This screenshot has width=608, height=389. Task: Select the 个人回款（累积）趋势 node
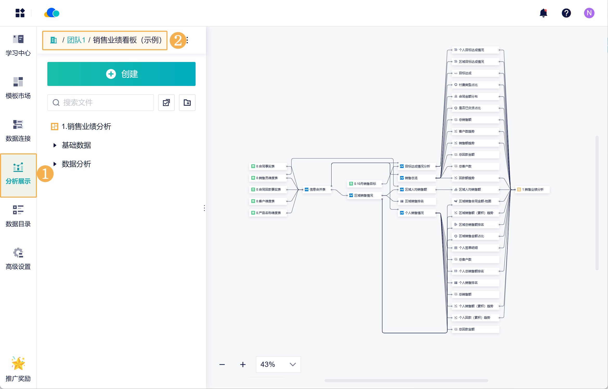(476, 318)
